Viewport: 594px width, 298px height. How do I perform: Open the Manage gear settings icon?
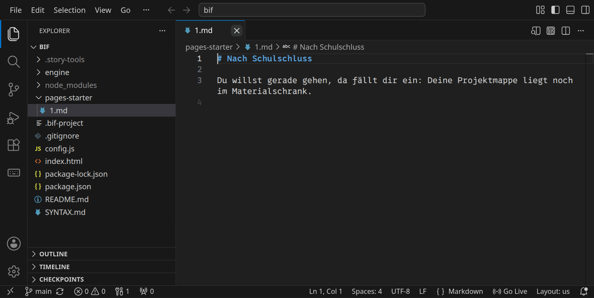(x=14, y=272)
